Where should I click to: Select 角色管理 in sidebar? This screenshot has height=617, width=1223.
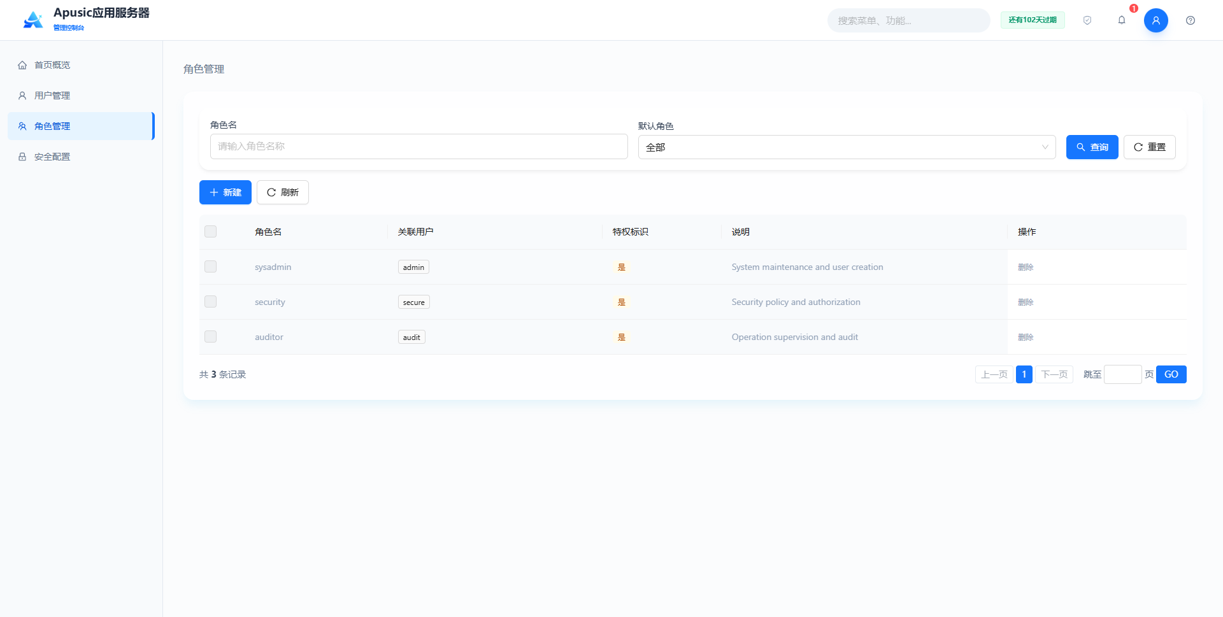coord(82,126)
